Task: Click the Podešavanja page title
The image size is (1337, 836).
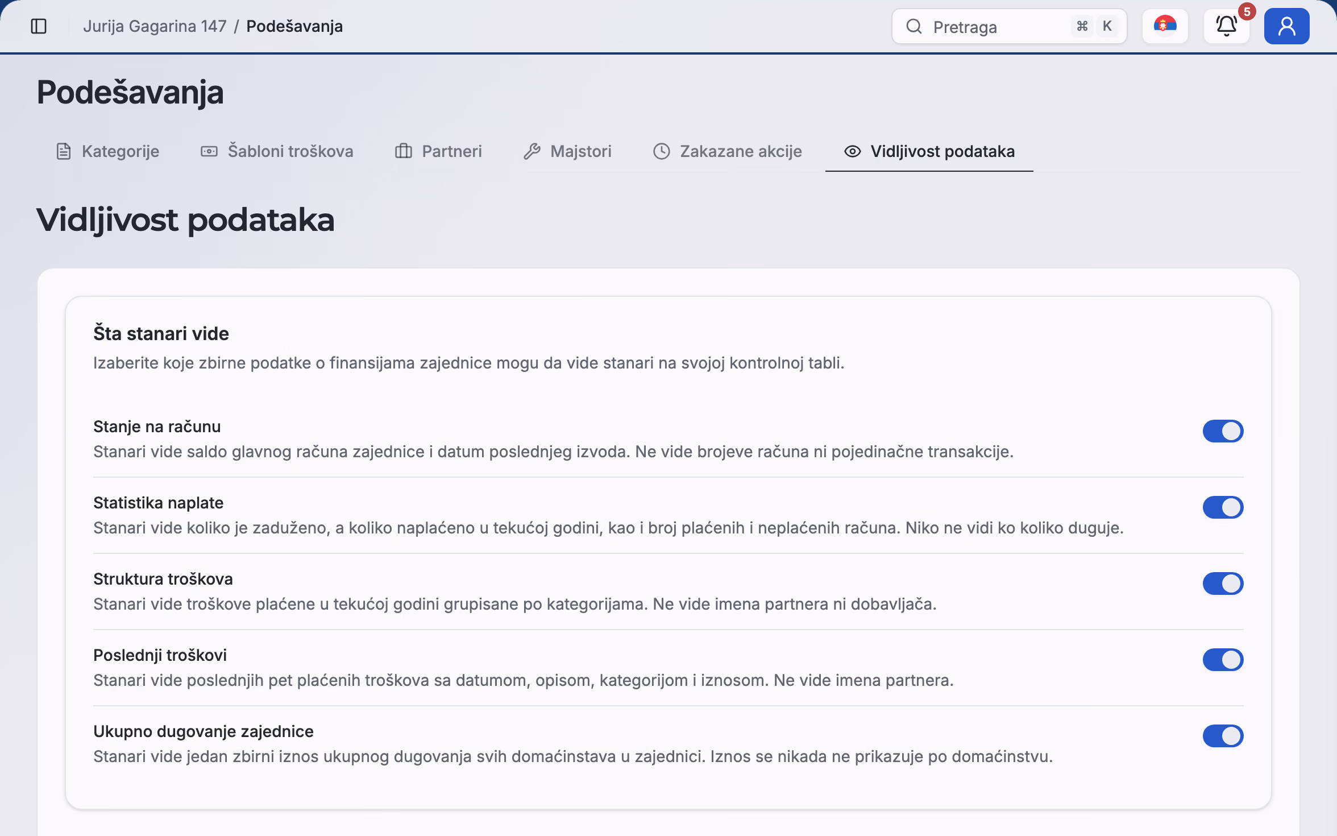Action: pyautogui.click(x=130, y=93)
